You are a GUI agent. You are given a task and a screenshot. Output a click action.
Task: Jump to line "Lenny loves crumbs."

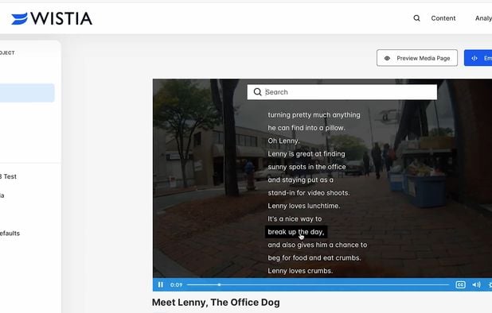pos(300,271)
